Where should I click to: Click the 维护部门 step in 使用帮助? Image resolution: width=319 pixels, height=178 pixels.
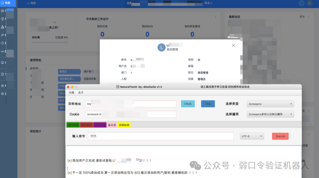(x=90, y=72)
